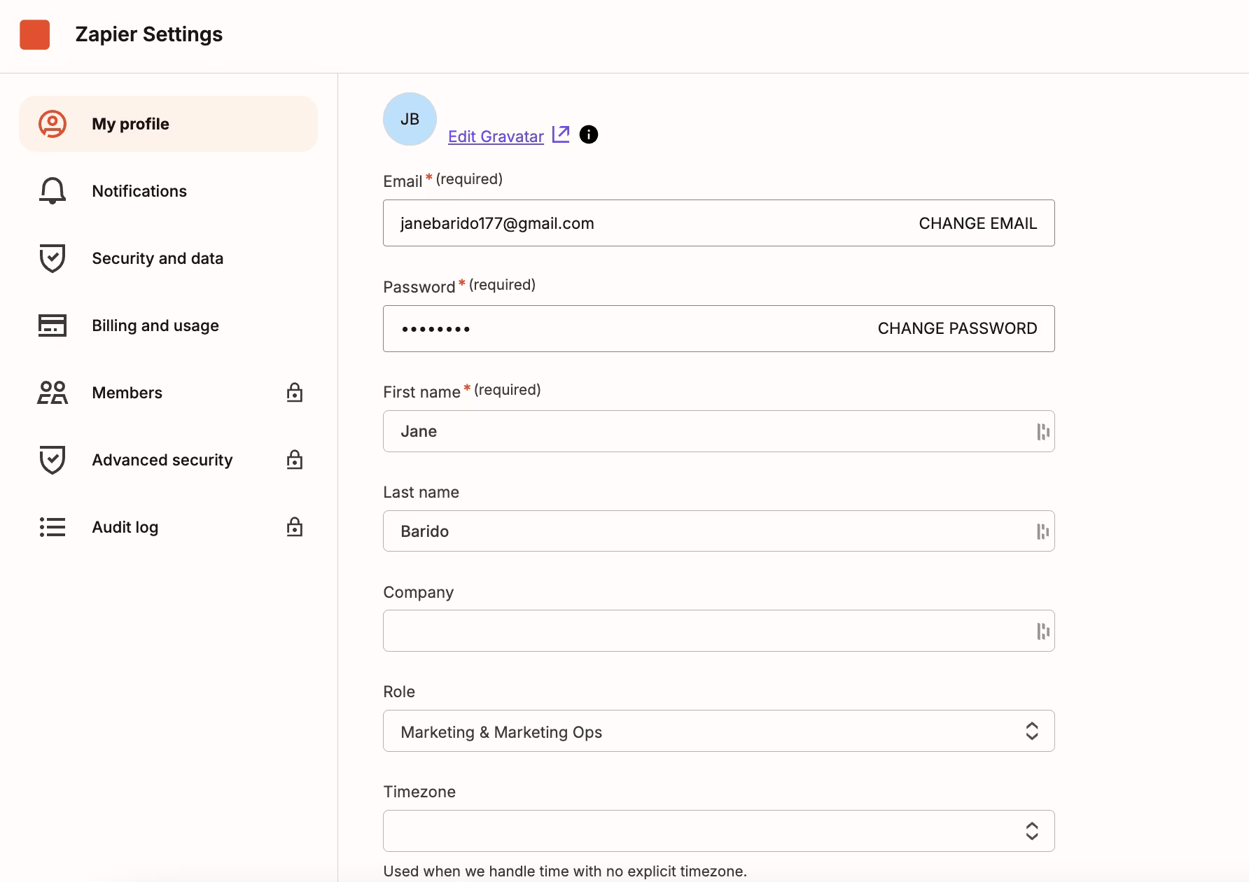This screenshot has width=1249, height=882.
Task: Click the Billing and usage card icon
Action: 53,325
